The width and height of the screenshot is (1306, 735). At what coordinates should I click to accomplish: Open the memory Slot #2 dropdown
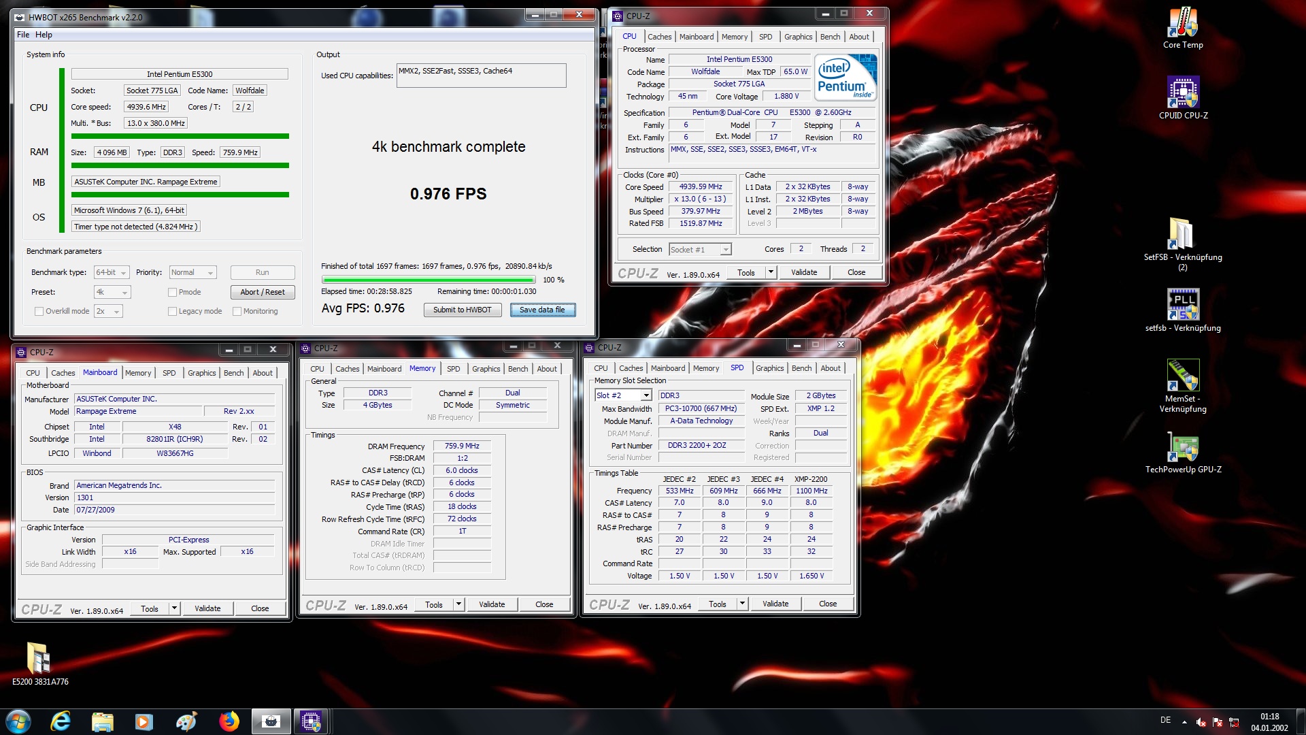[x=623, y=395]
